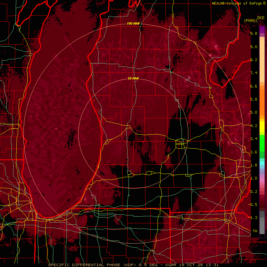Click the 4.2 scale value
This screenshot has width=267, height=267.
point(254,126)
